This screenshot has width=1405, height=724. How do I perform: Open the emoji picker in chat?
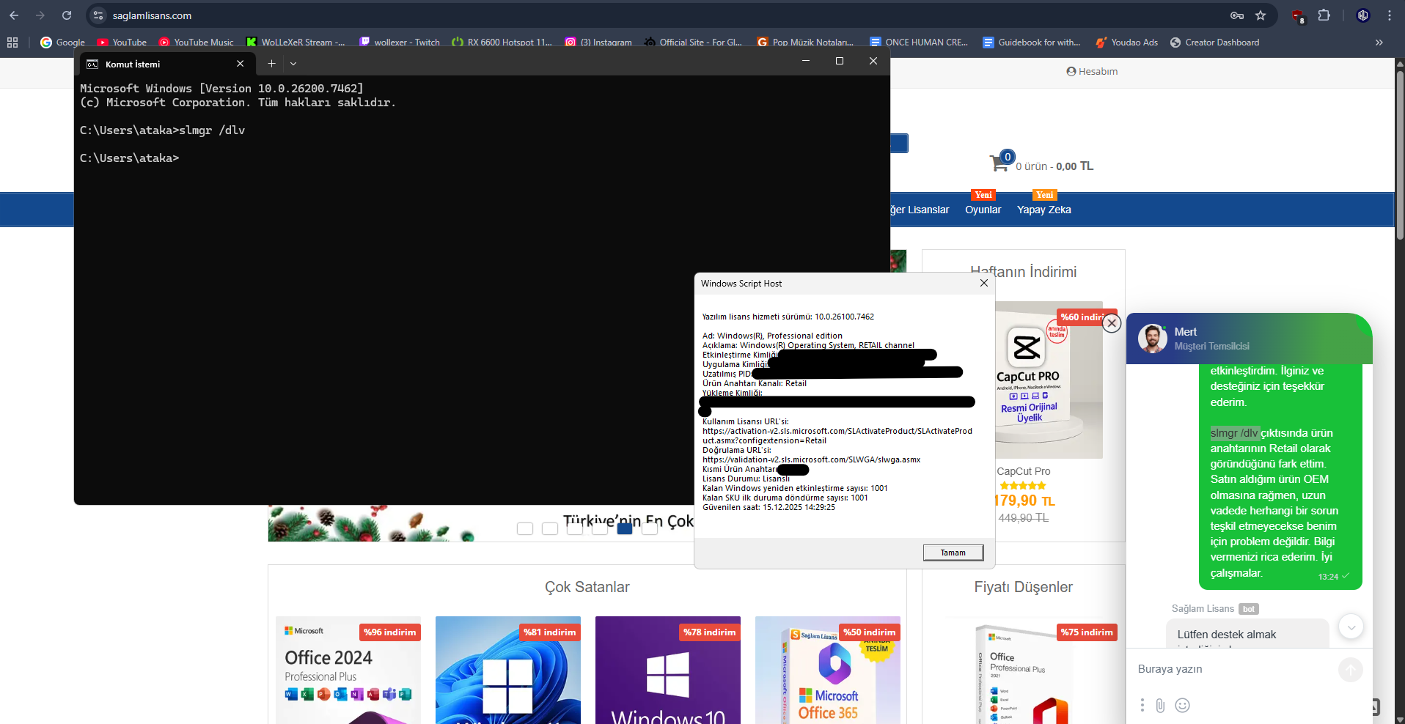click(1182, 705)
